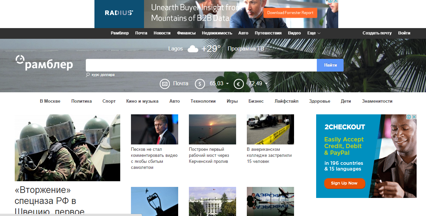Select the Технологии category tab
The image size is (426, 216).
point(203,101)
